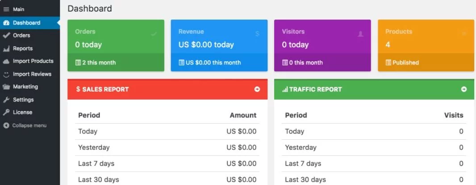The height and width of the screenshot is (185, 476).
Task: Open the Orders menu item
Action: coord(21,36)
